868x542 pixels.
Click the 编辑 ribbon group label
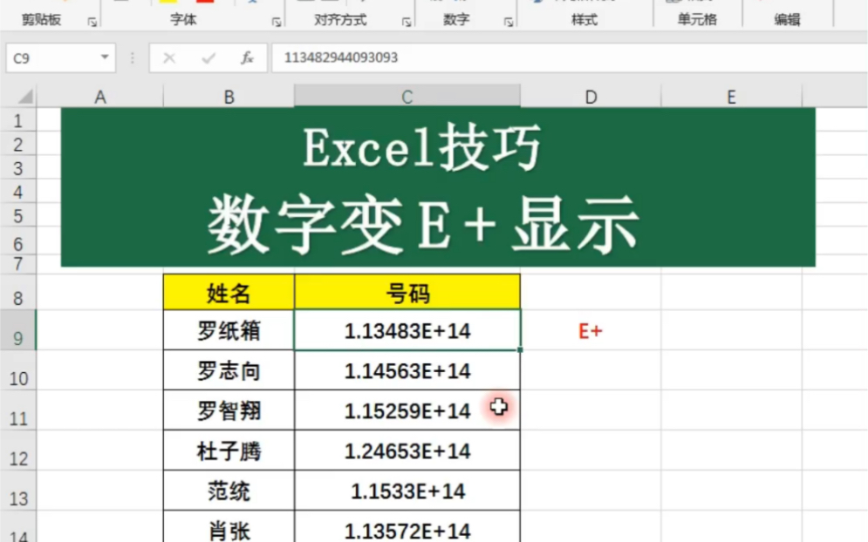787,20
